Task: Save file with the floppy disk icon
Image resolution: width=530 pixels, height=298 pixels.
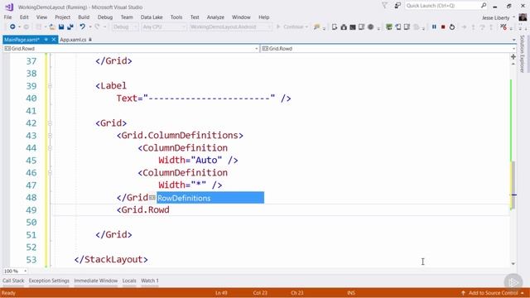Action: (61, 26)
